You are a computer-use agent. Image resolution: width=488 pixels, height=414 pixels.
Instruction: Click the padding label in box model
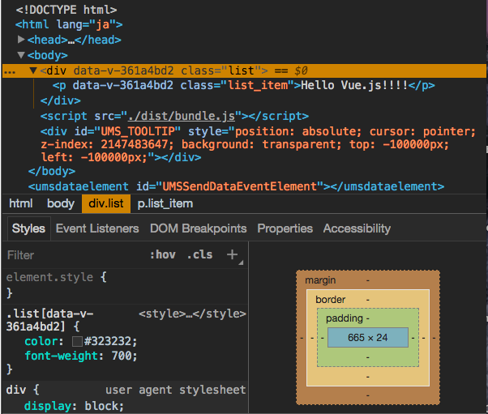click(345, 318)
